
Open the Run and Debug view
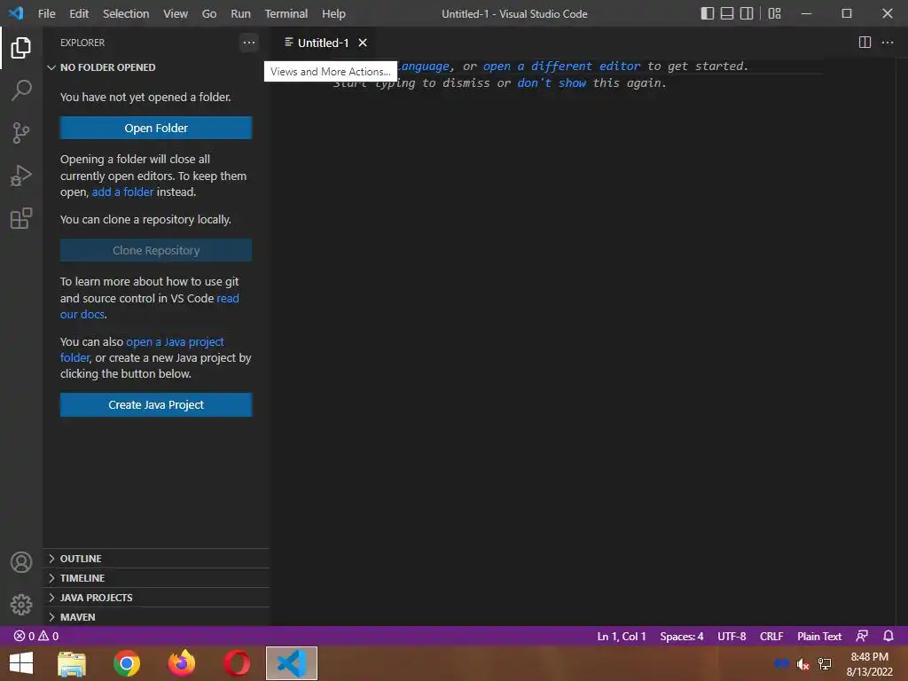[x=21, y=176]
